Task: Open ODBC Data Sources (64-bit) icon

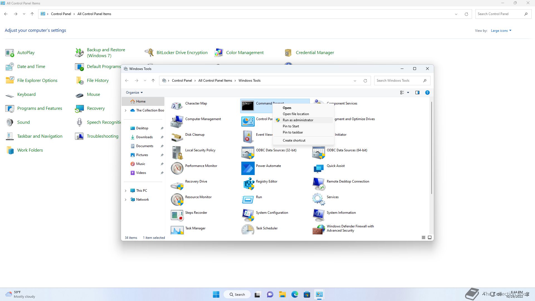Action: pyautogui.click(x=318, y=152)
